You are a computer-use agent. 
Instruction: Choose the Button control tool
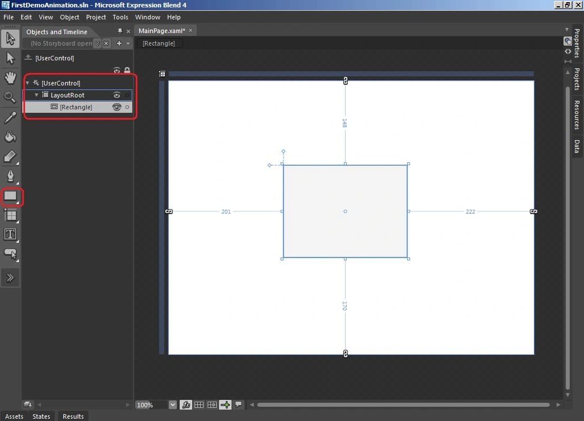[10, 254]
